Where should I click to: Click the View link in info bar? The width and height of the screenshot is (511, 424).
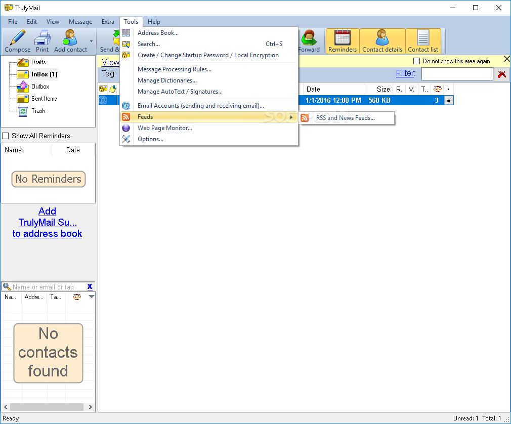(110, 62)
